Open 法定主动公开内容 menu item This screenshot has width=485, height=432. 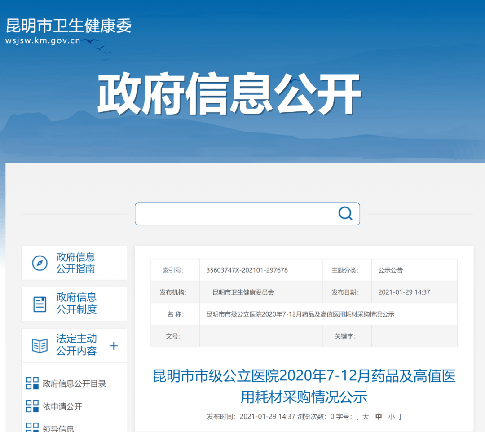[74, 345]
